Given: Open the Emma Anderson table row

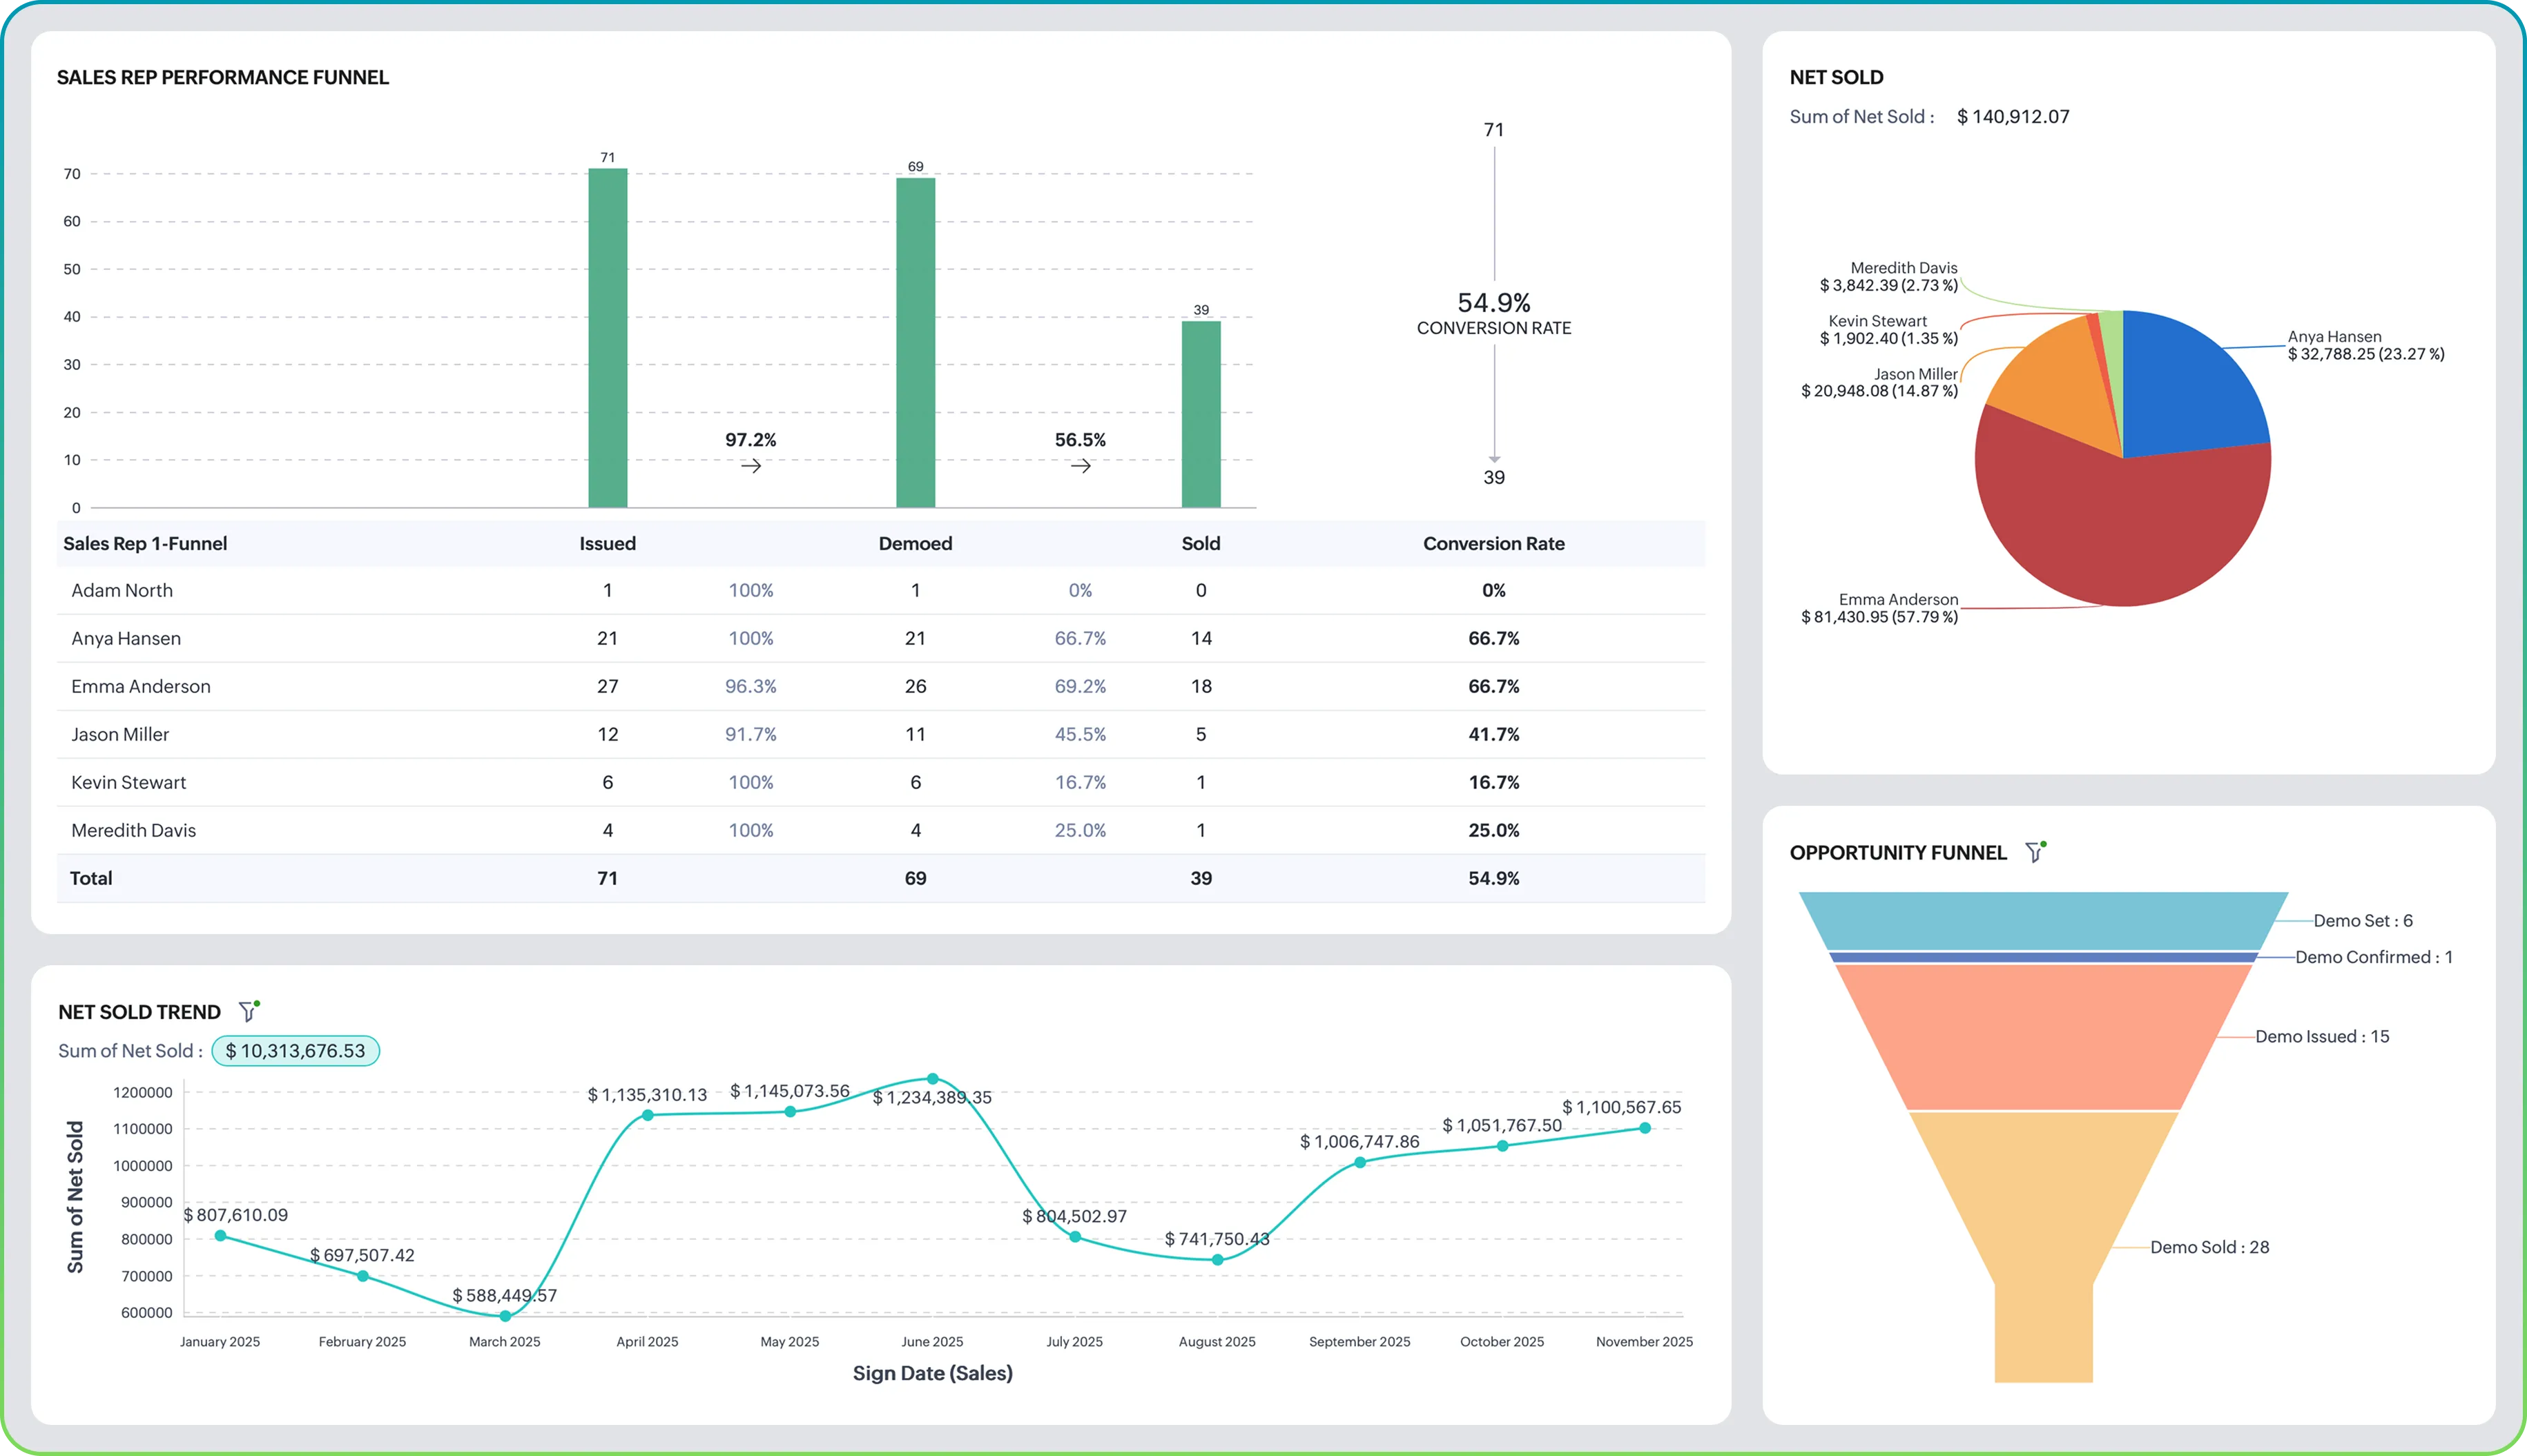Looking at the screenshot, I should click(141, 686).
